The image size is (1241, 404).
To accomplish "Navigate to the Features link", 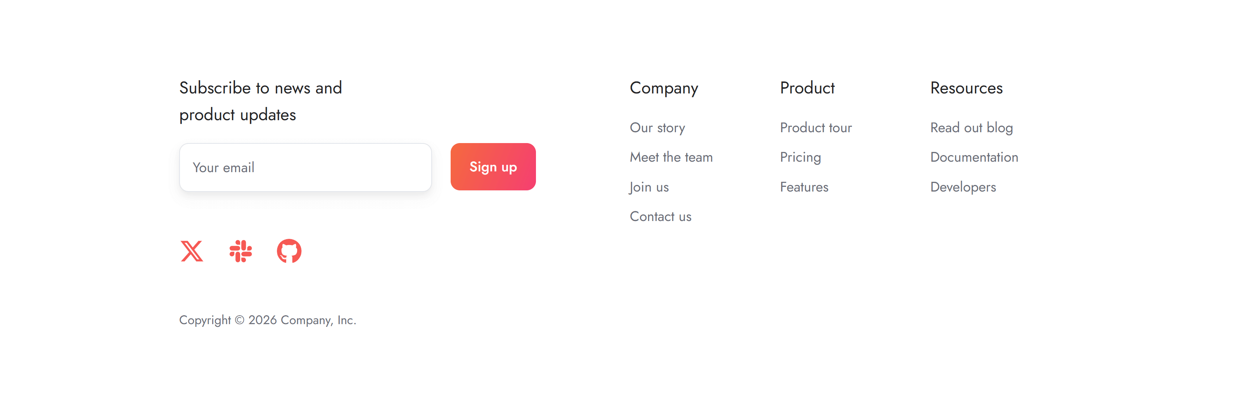I will [x=804, y=187].
